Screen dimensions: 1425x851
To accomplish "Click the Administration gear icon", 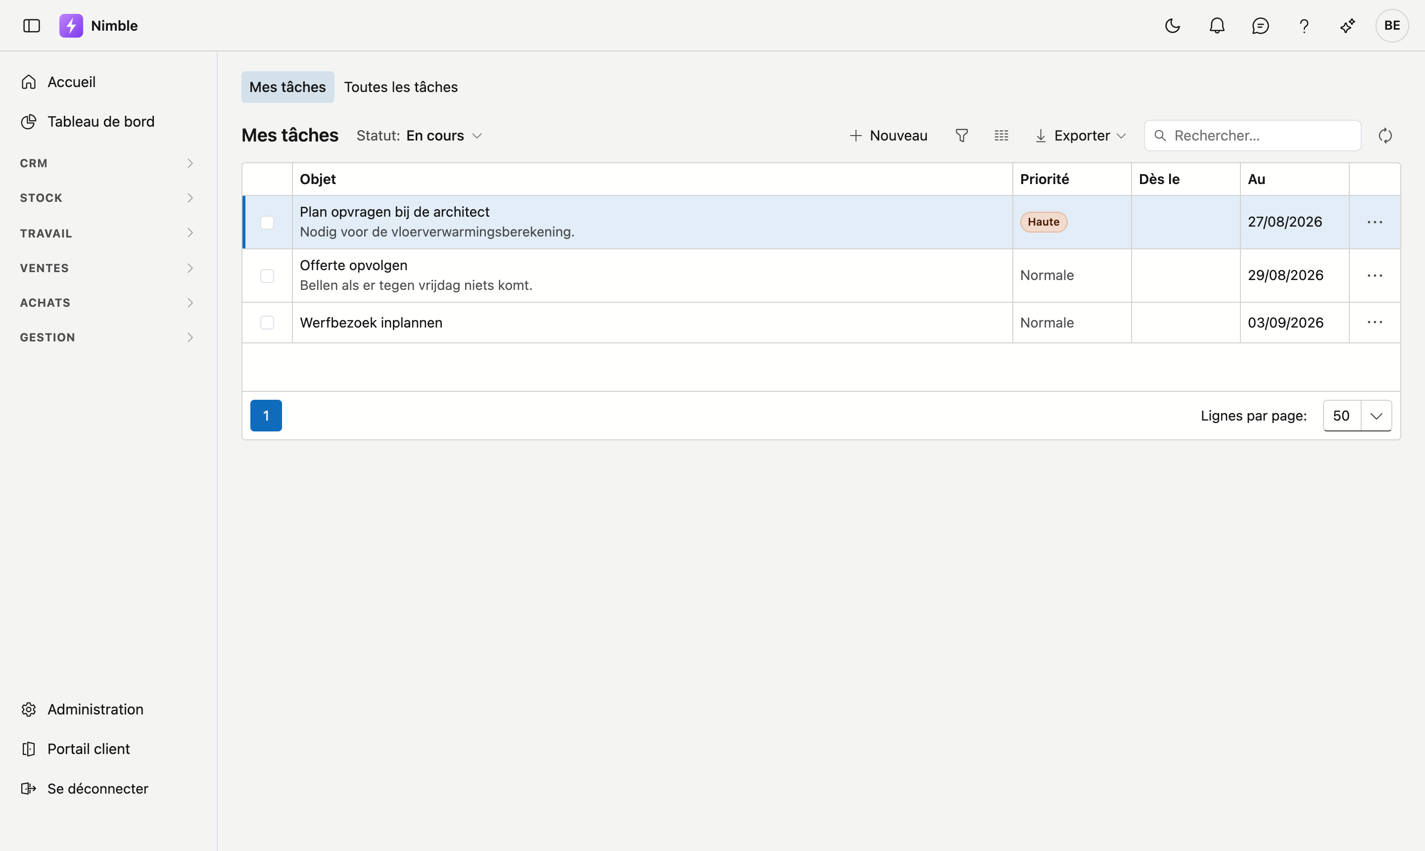I will pos(29,709).
